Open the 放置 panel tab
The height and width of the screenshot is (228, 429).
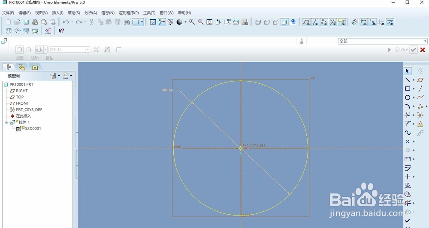click(x=20, y=58)
